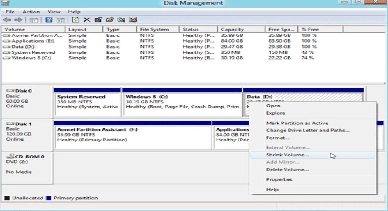This screenshot has width=388, height=211.
Task: Select Change Drive Letter and Paths
Action: tap(308, 130)
